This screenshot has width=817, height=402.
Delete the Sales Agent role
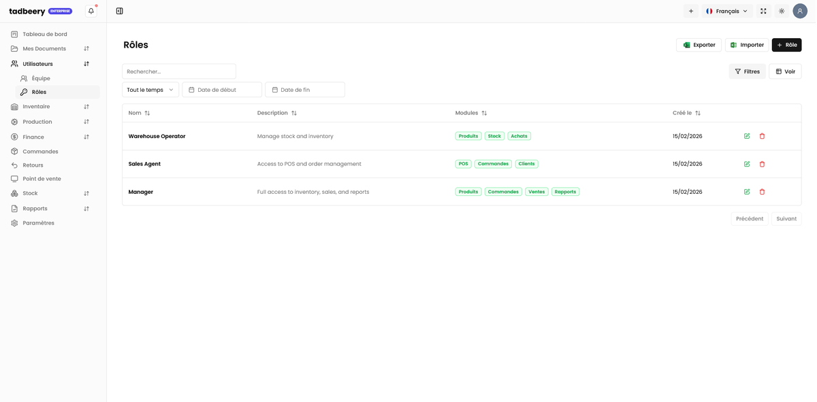point(762,164)
